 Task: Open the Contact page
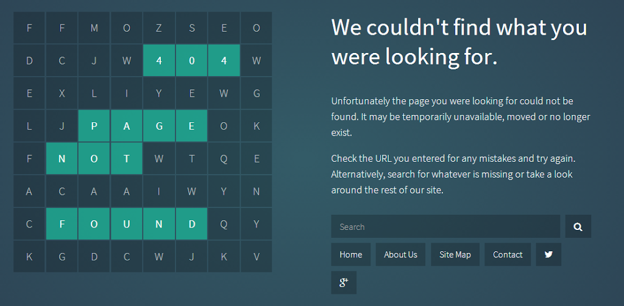[x=508, y=254]
